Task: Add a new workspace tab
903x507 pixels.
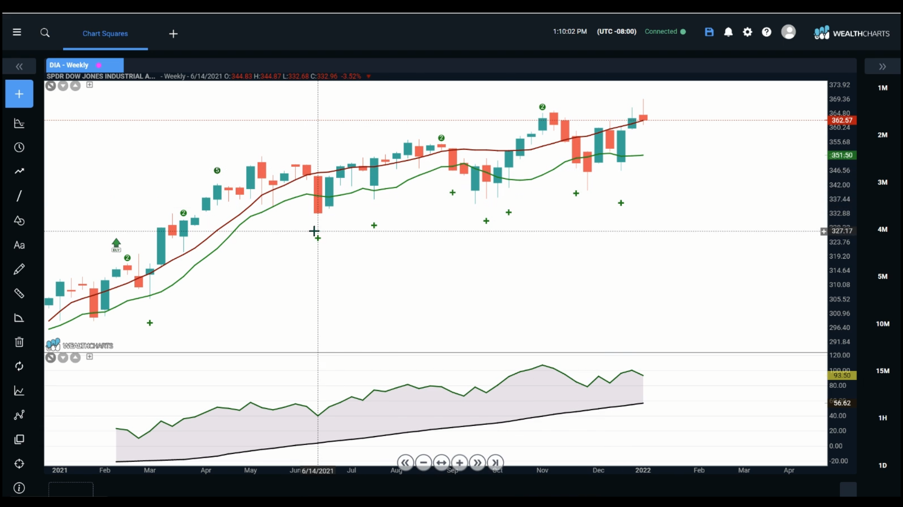Action: 173,34
